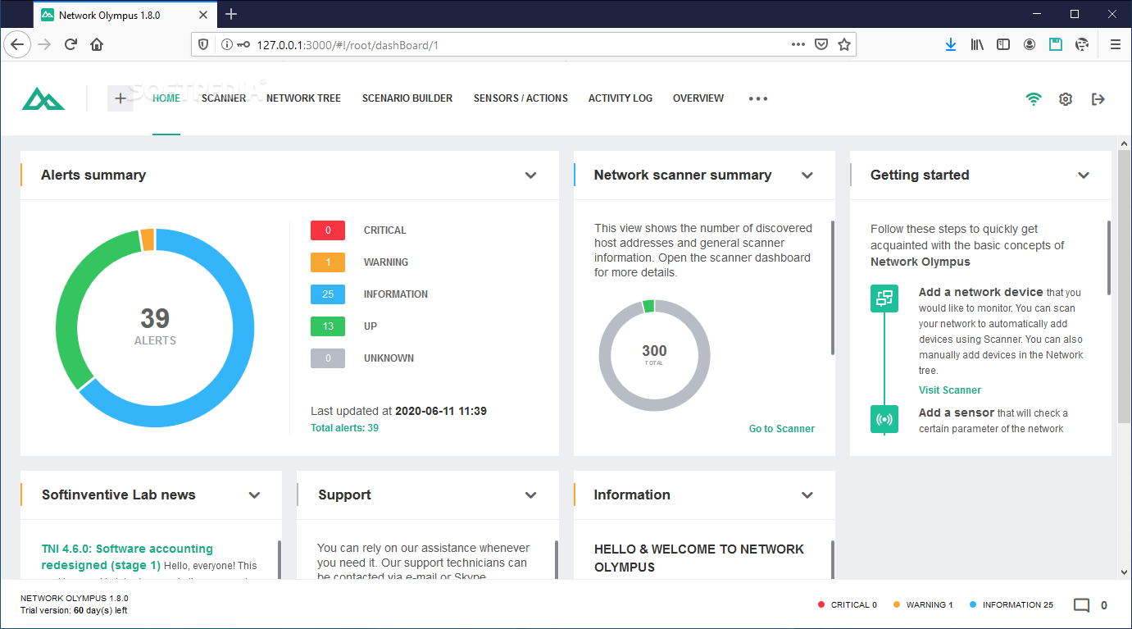
Task: Open the Firefox account avatar icon
Action: 1030,44
